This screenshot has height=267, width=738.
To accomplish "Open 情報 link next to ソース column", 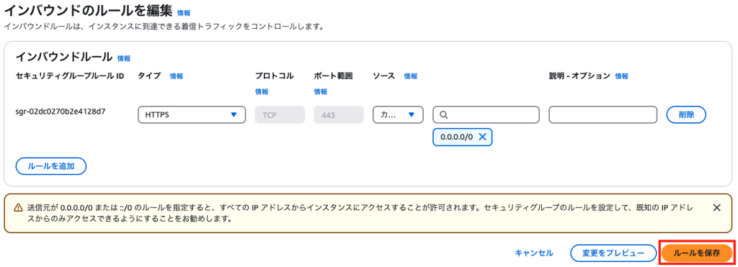I will 410,76.
